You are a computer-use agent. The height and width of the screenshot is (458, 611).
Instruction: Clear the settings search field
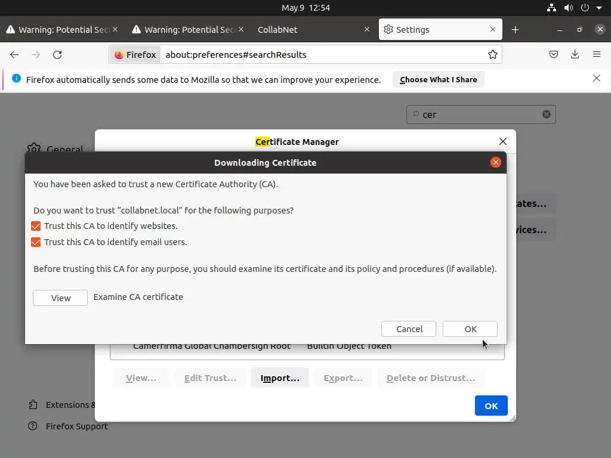(547, 114)
